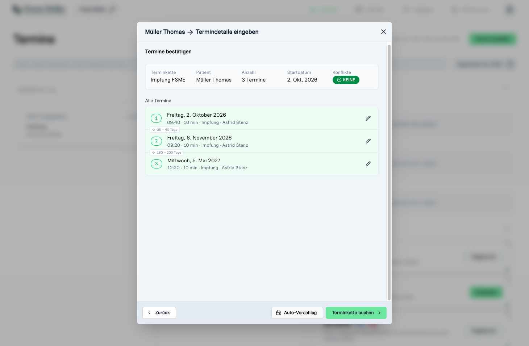This screenshot has height=346, width=529.
Task: Click the 12:20 appointment details line
Action: (x=207, y=168)
